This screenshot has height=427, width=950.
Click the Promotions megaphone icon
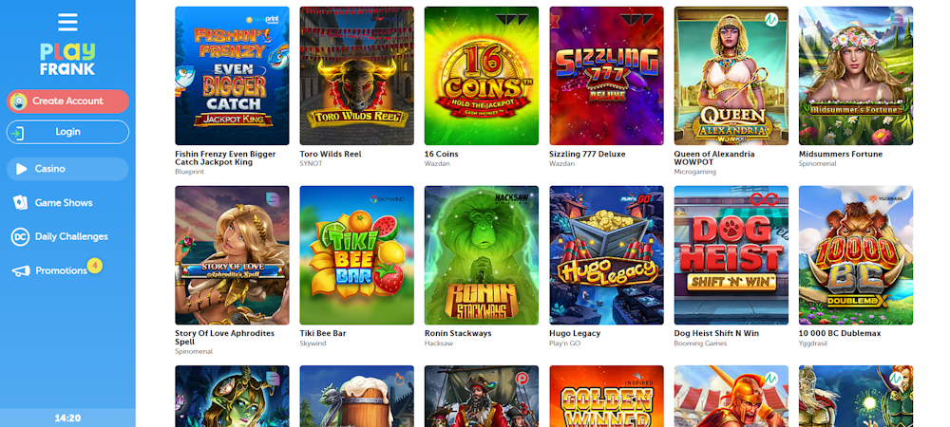21,271
